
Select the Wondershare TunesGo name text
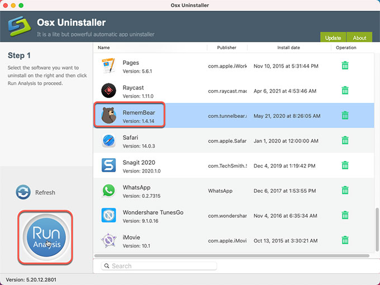pyautogui.click(x=153, y=212)
